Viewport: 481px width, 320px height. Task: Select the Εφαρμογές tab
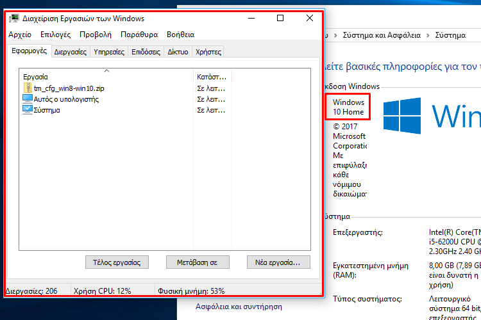(x=29, y=51)
